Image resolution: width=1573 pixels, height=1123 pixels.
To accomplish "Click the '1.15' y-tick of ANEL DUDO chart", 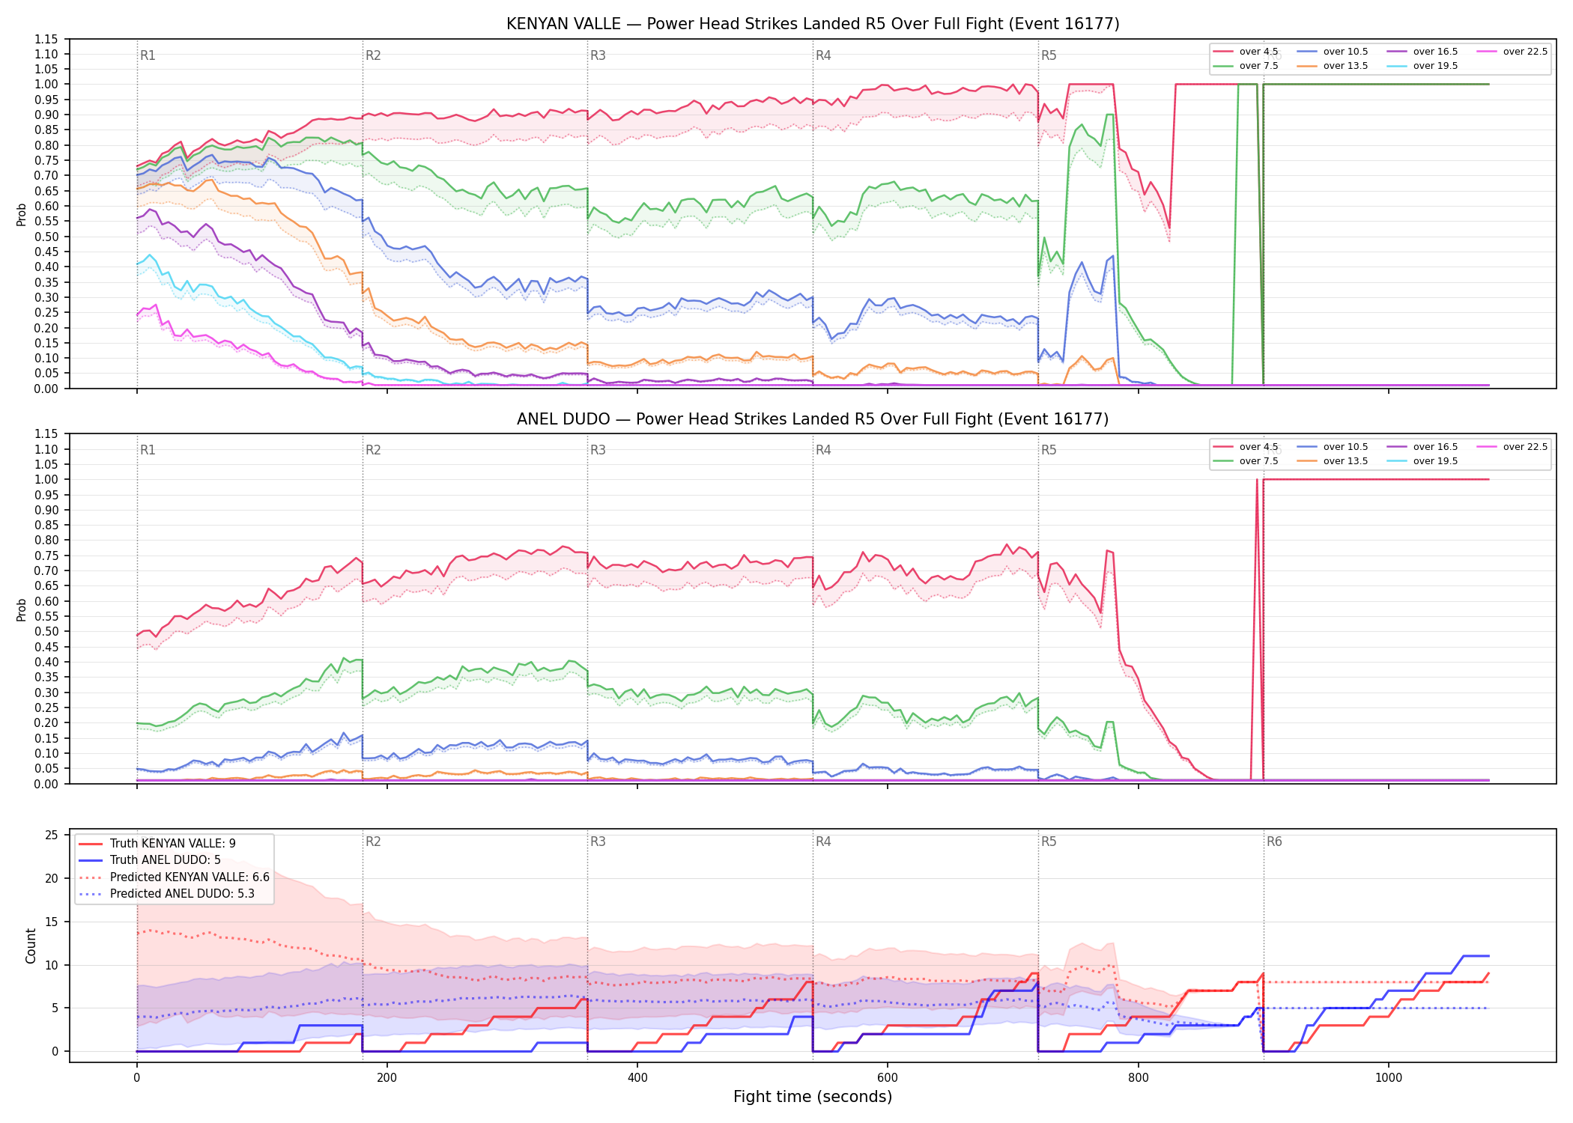I will pyautogui.click(x=46, y=434).
